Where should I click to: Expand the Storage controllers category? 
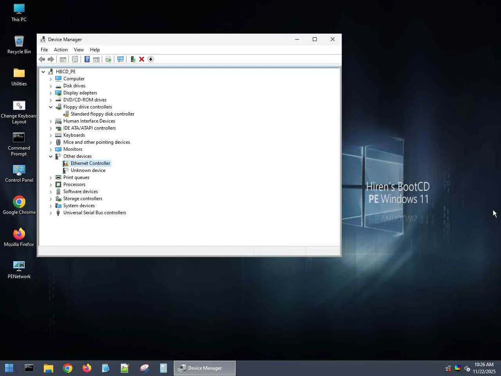pyautogui.click(x=50, y=199)
